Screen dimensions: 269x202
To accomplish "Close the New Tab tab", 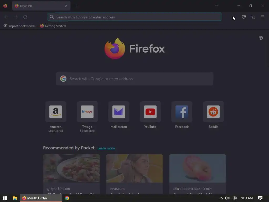I will click(66, 6).
